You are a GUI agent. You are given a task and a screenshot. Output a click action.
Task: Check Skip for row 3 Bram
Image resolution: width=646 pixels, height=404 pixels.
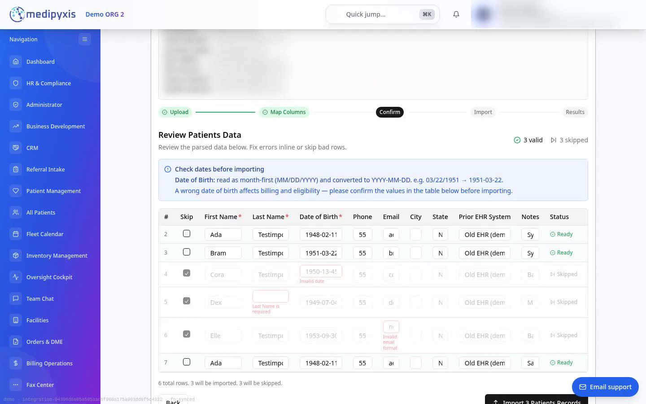[x=187, y=252]
